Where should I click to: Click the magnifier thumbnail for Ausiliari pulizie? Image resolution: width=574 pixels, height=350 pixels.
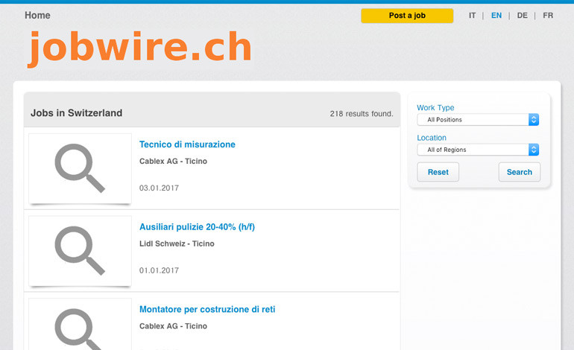80,250
